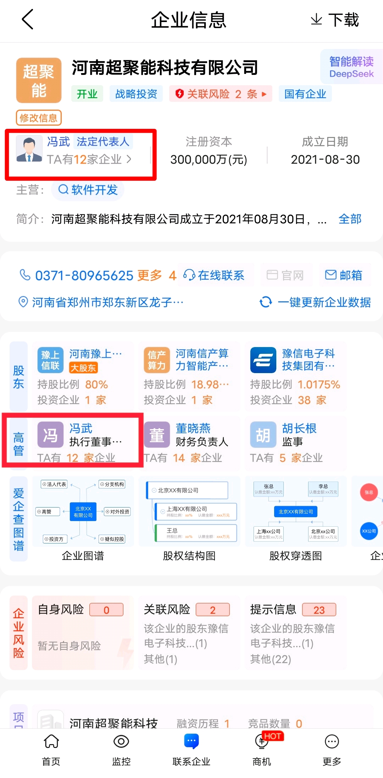Open 智能解读 DeepSeek analysis
The width and height of the screenshot is (383, 778).
click(x=351, y=67)
